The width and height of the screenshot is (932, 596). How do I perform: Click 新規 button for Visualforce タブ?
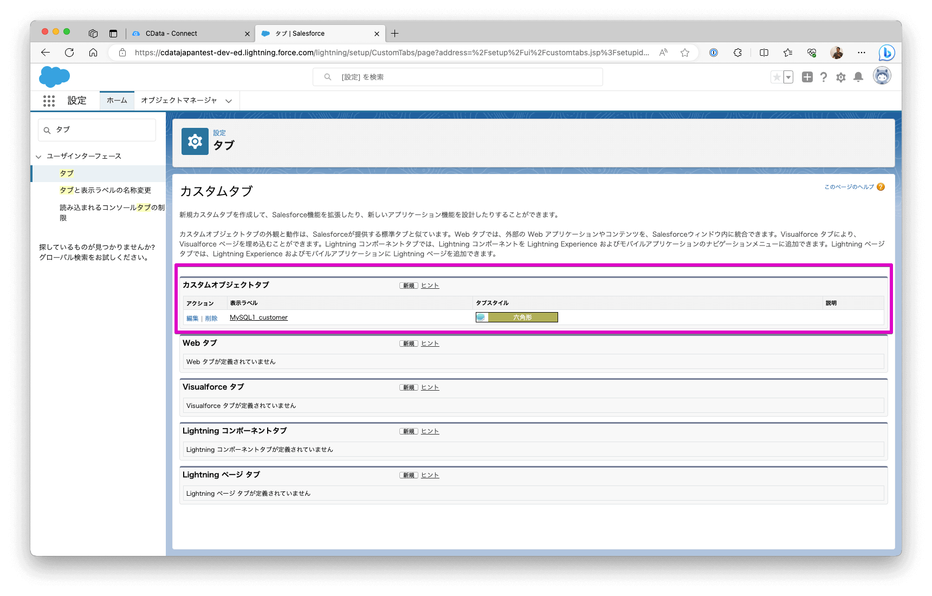409,387
